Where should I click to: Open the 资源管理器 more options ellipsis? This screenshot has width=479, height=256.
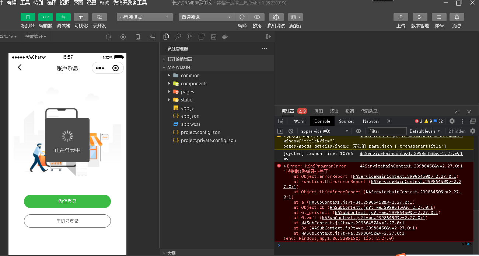[x=265, y=48]
